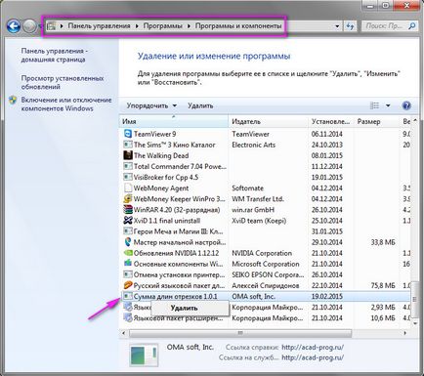
Task: Click Панель управления in the breadcrumb
Action: pos(99,26)
